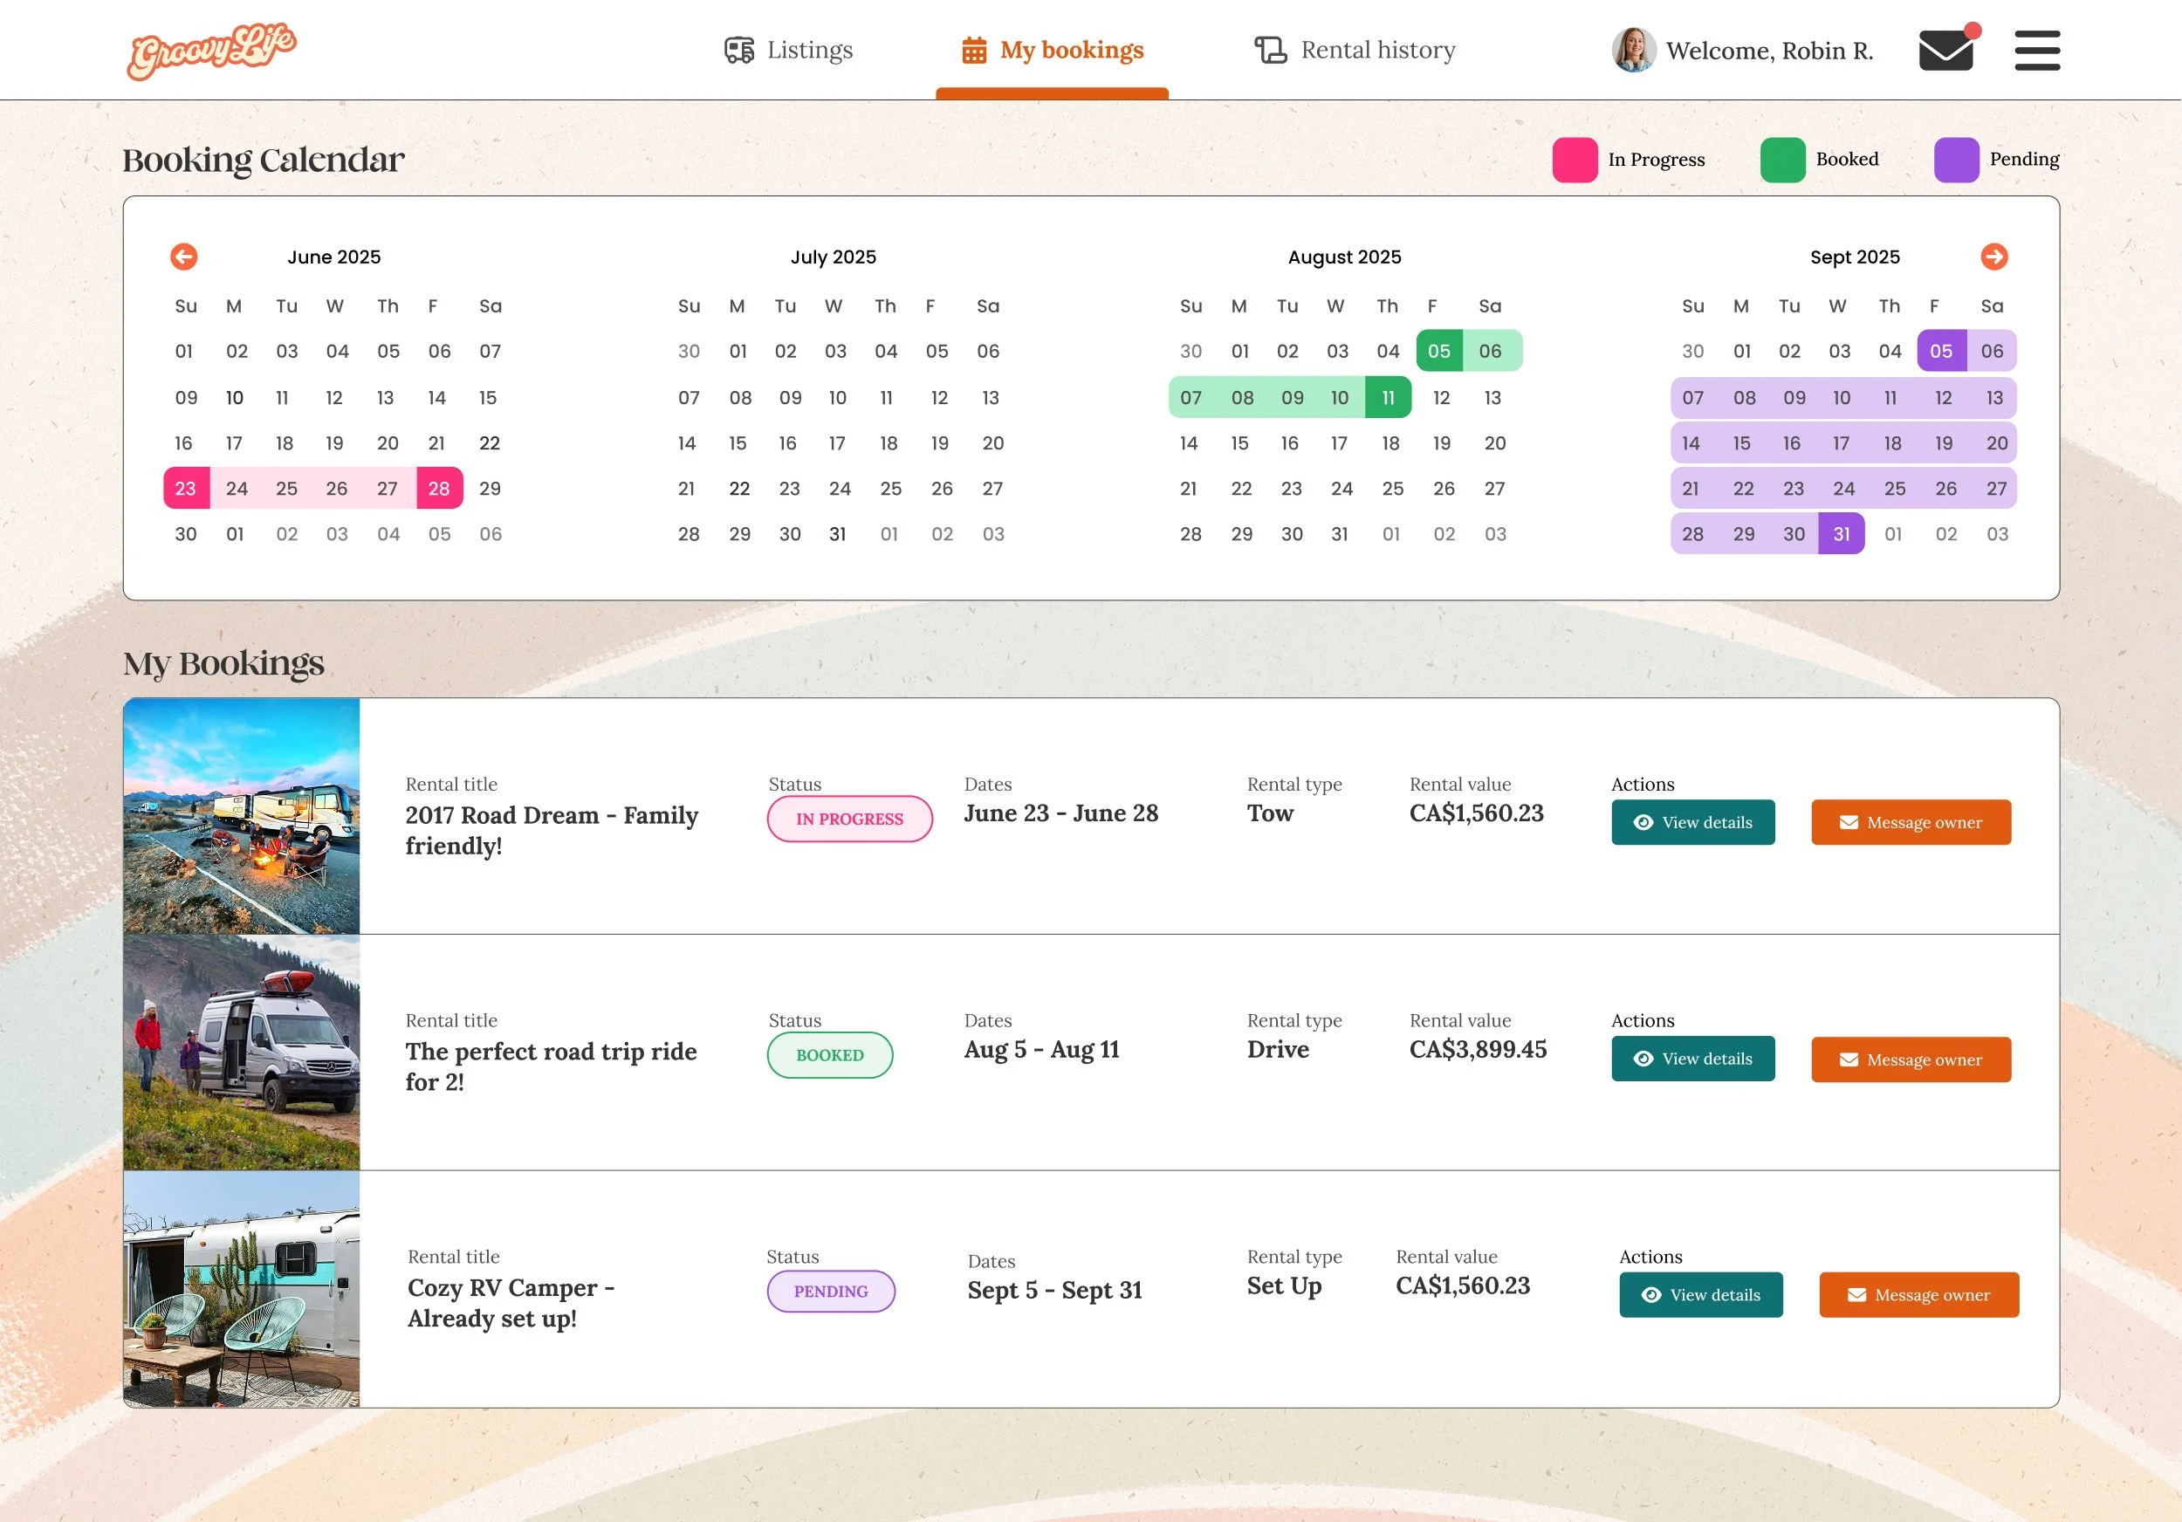Select August 11 on the calendar
This screenshot has width=2182, height=1522.
pos(1388,397)
